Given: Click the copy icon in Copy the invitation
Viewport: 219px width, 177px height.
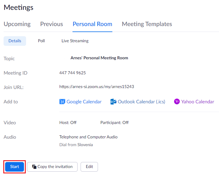Looking at the screenshot, I should click(x=34, y=167).
